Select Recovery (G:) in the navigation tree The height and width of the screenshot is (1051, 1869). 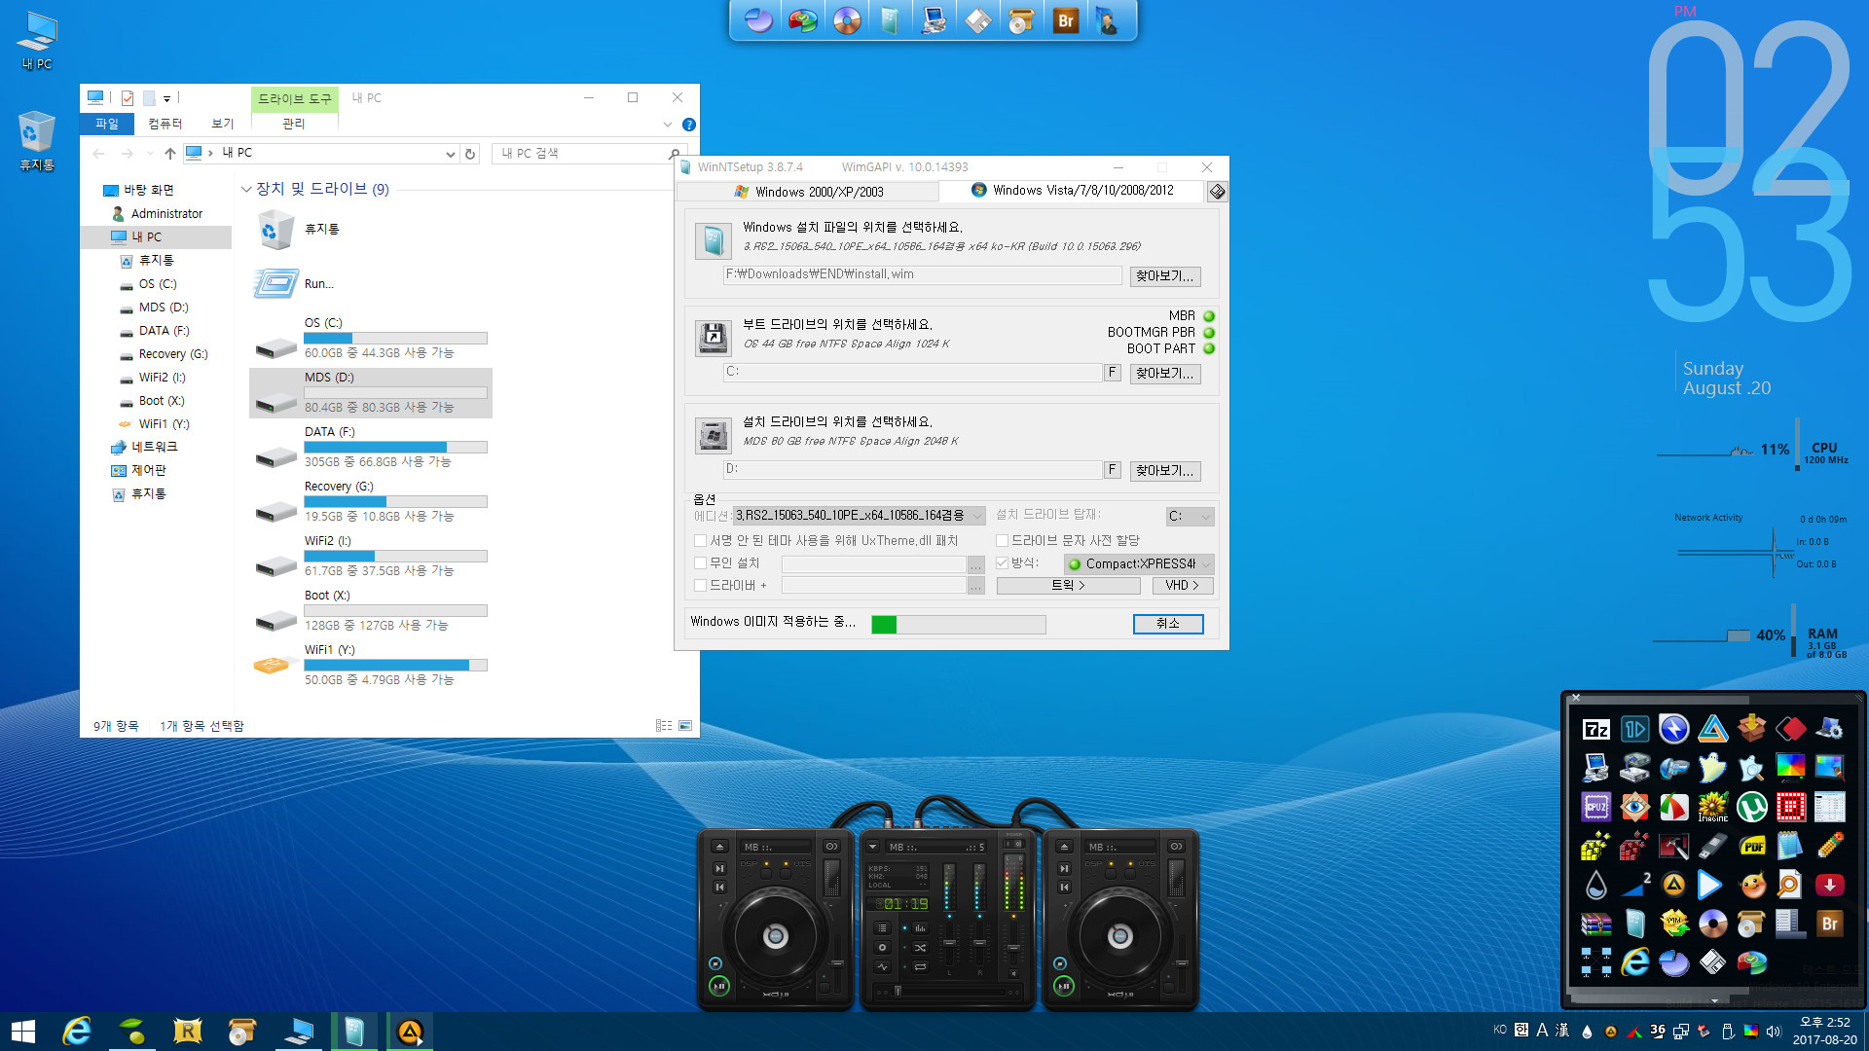click(x=173, y=354)
